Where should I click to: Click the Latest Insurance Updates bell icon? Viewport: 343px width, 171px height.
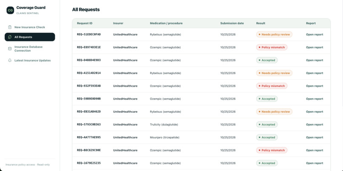pos(10,60)
